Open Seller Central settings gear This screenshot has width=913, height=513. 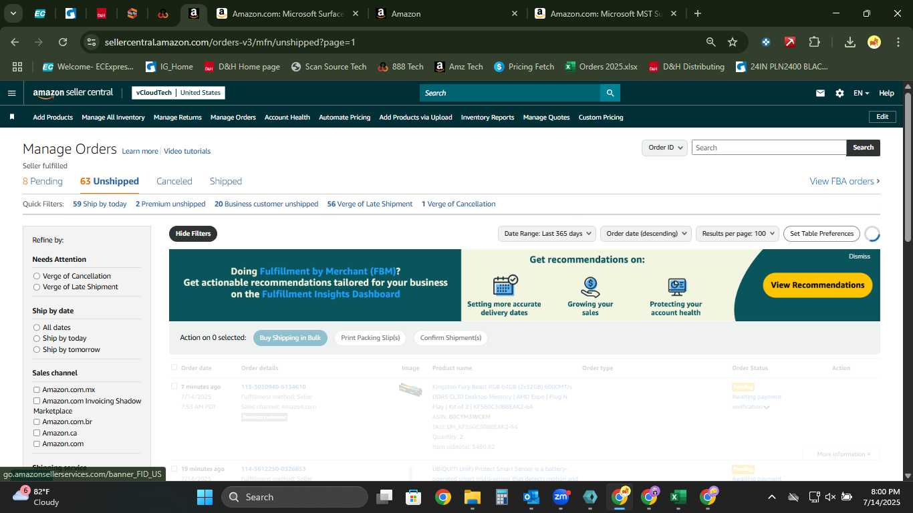839,93
